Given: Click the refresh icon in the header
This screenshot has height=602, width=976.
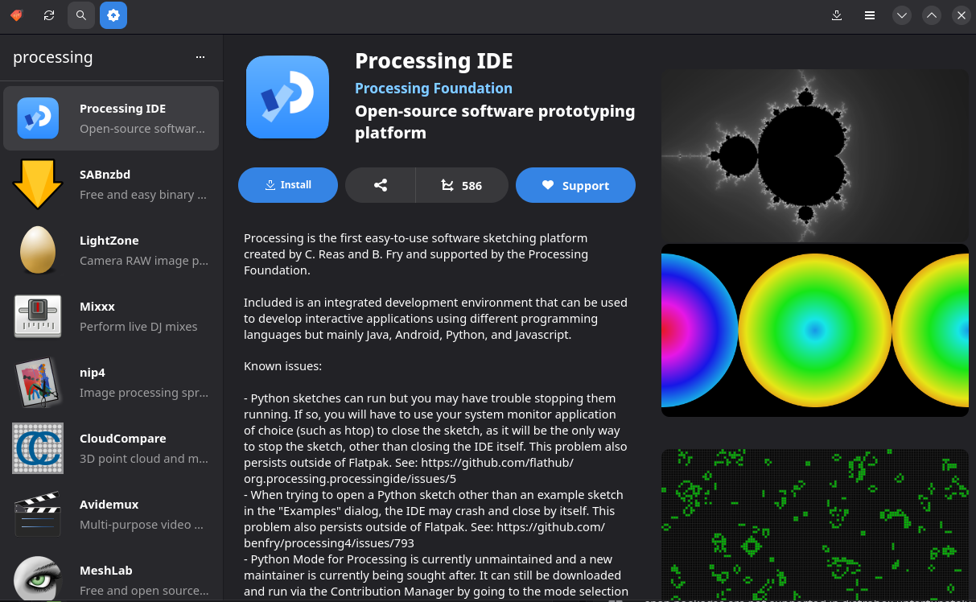Looking at the screenshot, I should point(49,15).
